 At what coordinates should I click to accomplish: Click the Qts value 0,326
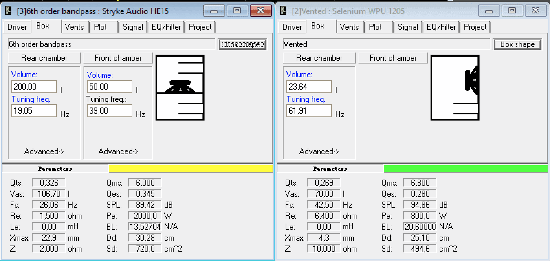pos(48,183)
